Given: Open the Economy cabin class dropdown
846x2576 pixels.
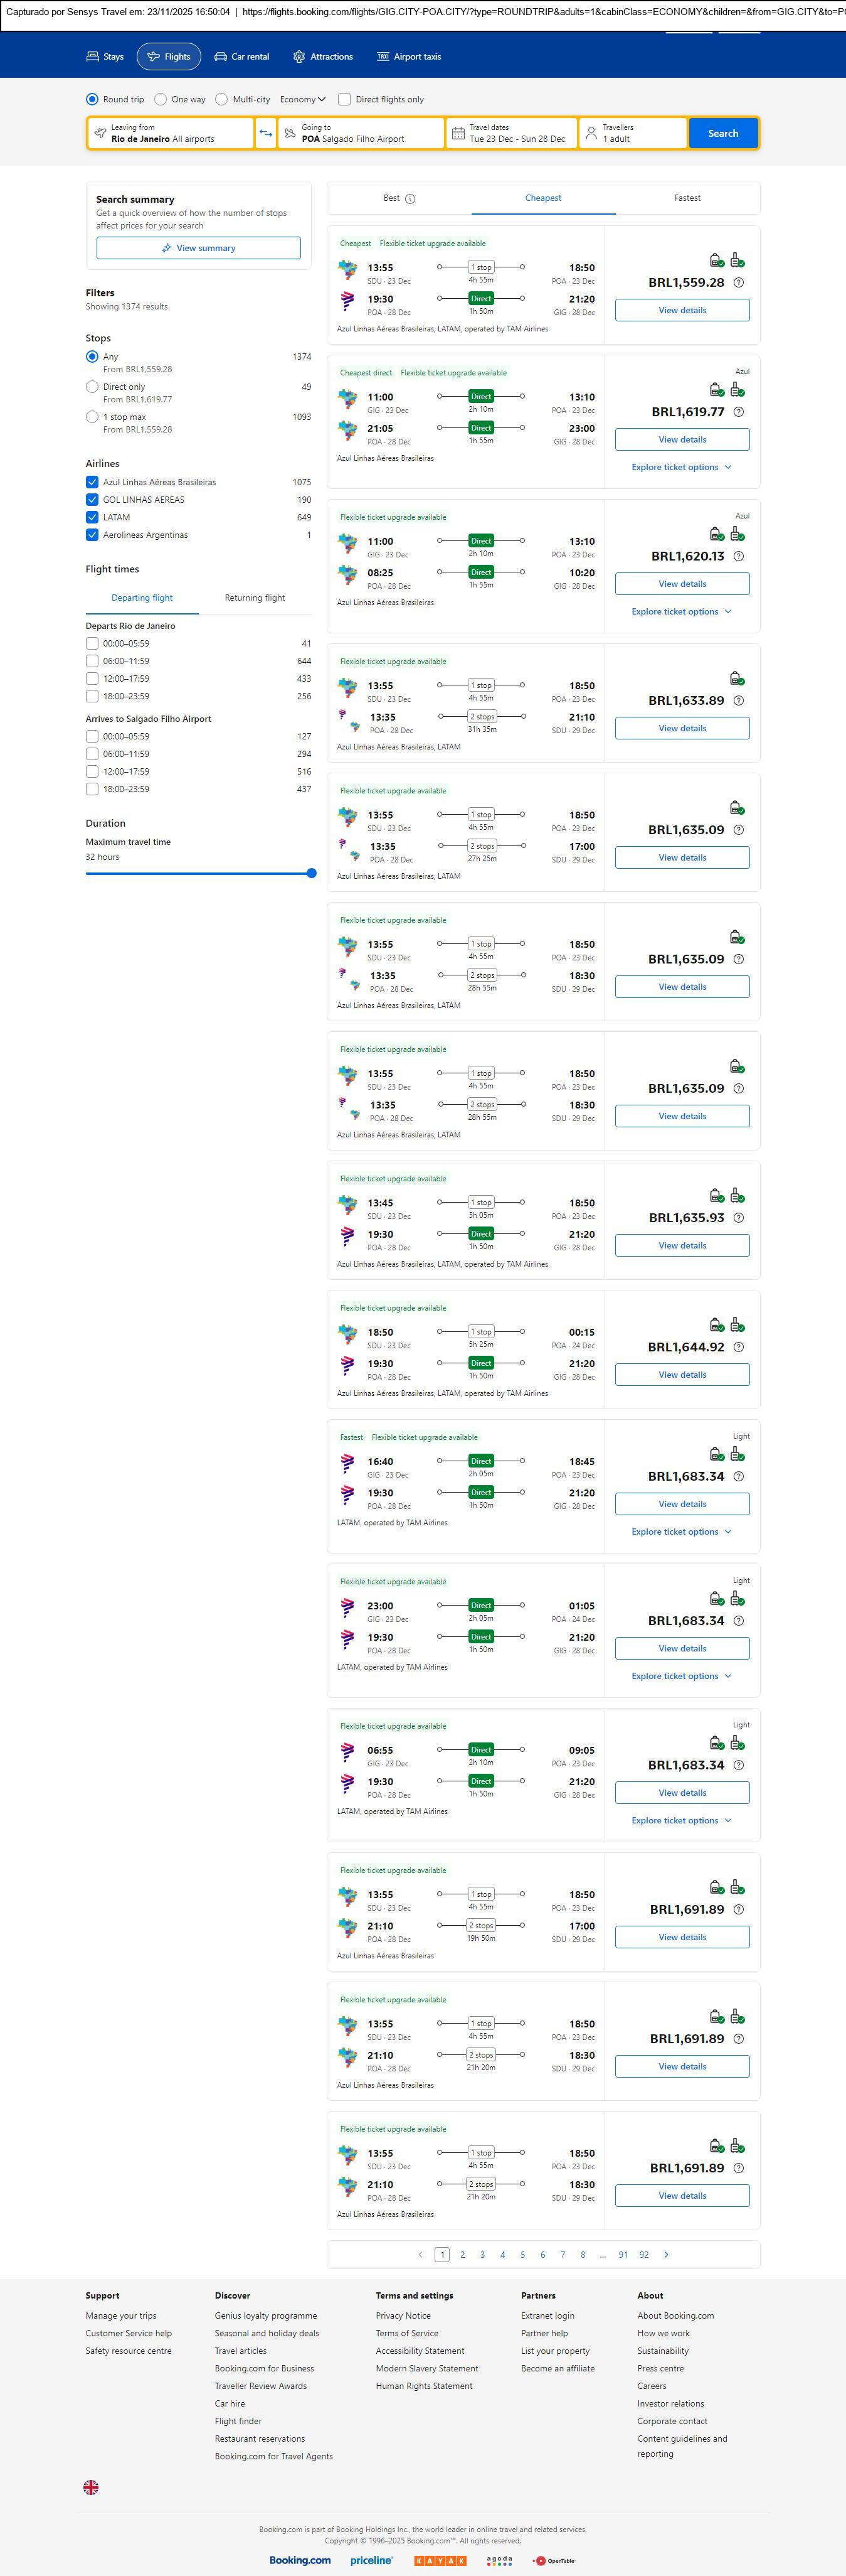Looking at the screenshot, I should (x=303, y=100).
